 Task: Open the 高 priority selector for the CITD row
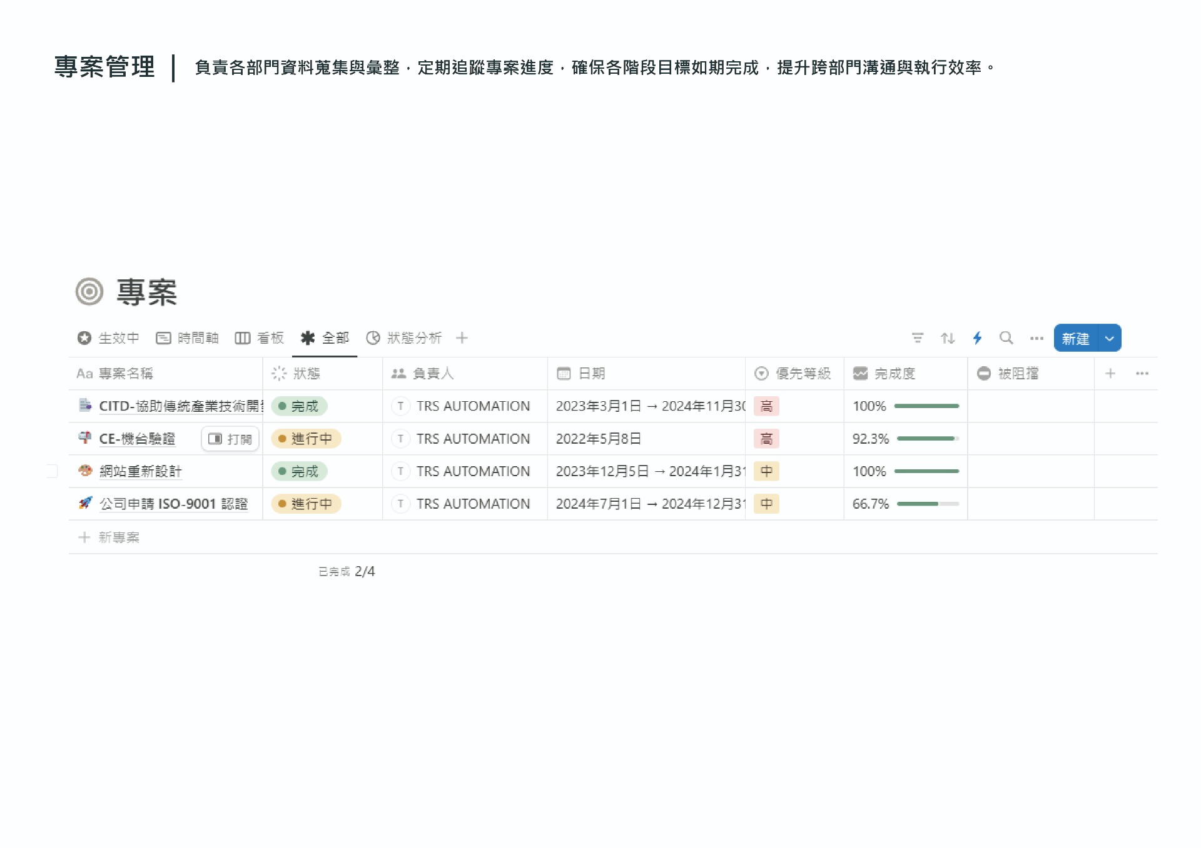(766, 406)
